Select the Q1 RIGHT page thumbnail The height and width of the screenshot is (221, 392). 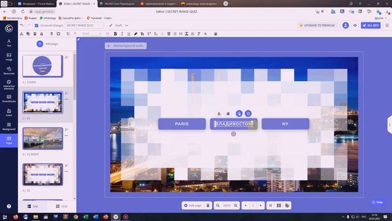point(42,138)
